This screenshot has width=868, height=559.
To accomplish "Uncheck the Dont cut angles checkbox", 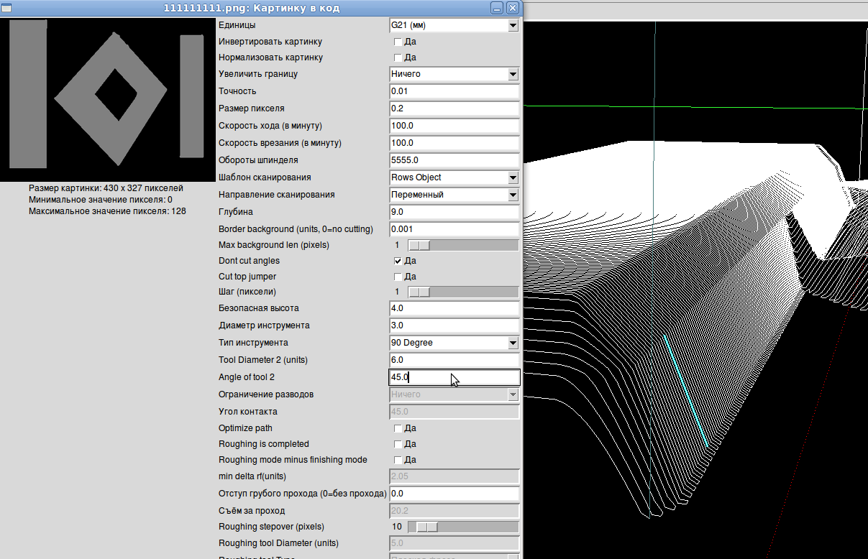I will [x=398, y=261].
